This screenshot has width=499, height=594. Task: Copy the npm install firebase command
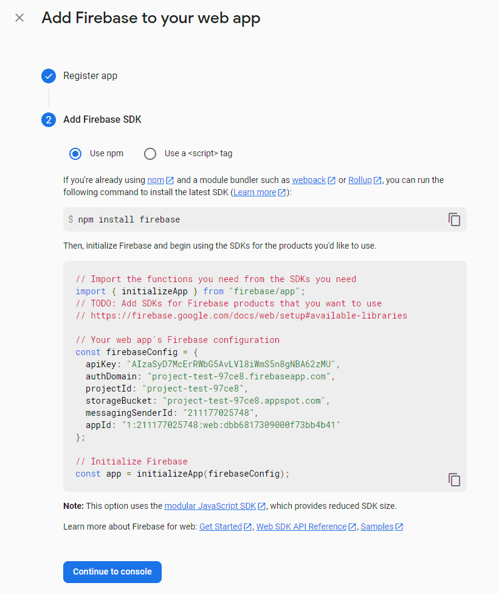[x=454, y=219]
